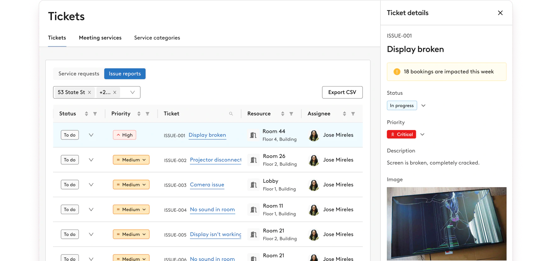The height and width of the screenshot is (261, 551).
Task: Select Issue reports view
Action: point(125,74)
